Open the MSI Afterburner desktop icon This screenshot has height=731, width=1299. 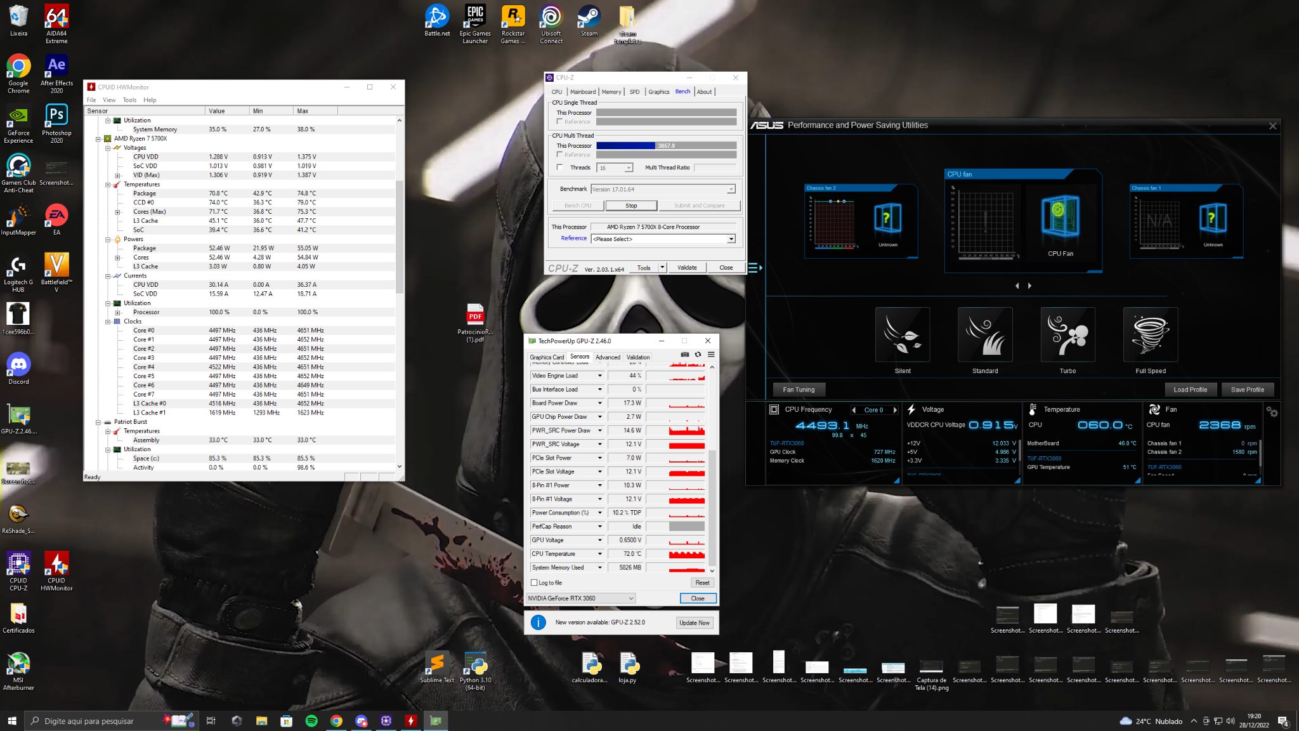pyautogui.click(x=18, y=671)
